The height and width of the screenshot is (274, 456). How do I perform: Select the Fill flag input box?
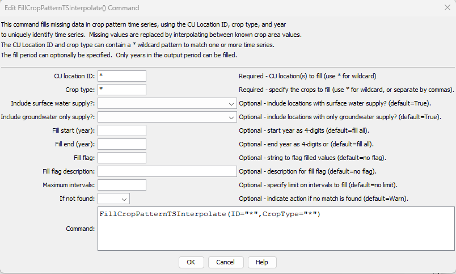[122, 158]
